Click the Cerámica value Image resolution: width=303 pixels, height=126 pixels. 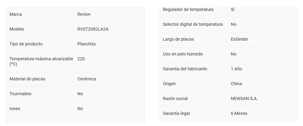click(87, 79)
